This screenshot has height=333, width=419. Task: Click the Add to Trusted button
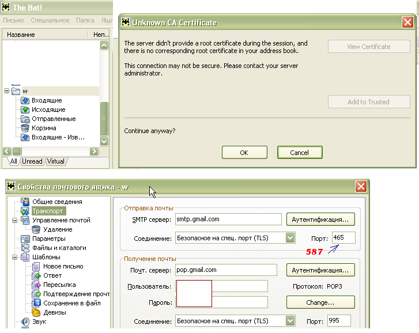click(x=369, y=102)
